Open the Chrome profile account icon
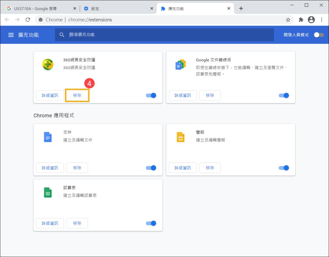The image size is (329, 257). coord(311,19)
